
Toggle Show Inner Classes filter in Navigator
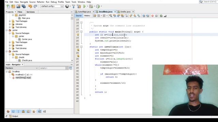28,111
